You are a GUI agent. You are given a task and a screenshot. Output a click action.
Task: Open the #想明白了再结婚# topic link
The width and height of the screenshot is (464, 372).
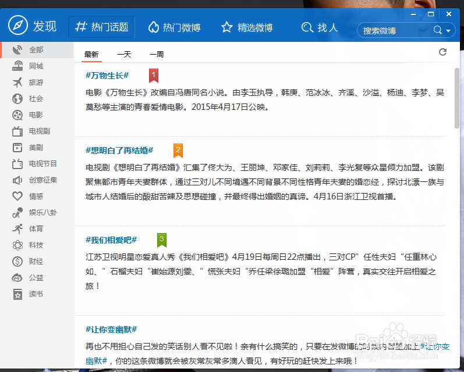coord(119,151)
